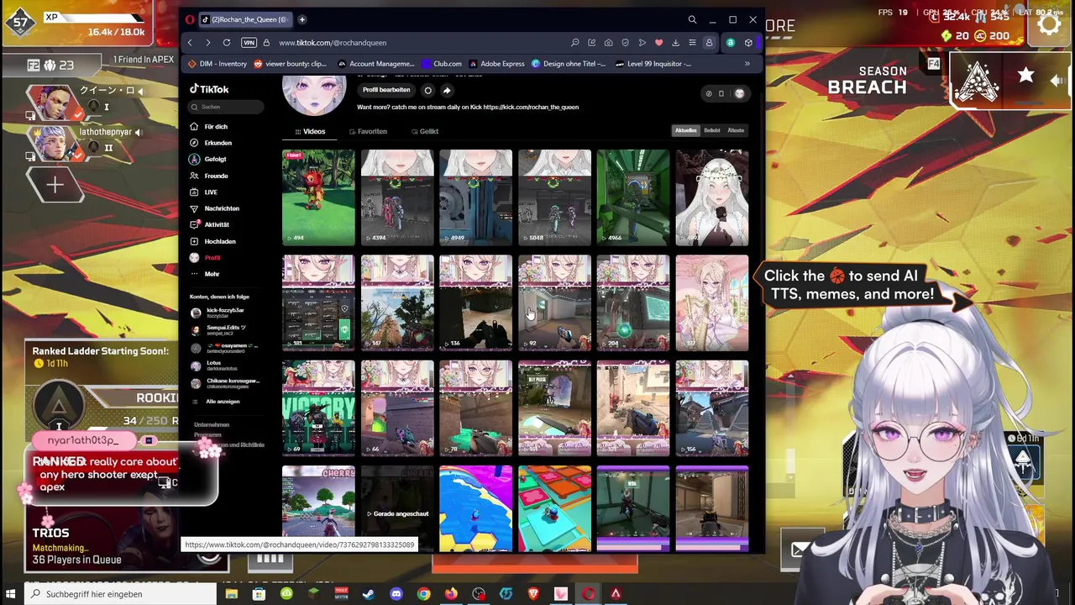Open the Unternehmen footer link

pyautogui.click(x=212, y=425)
